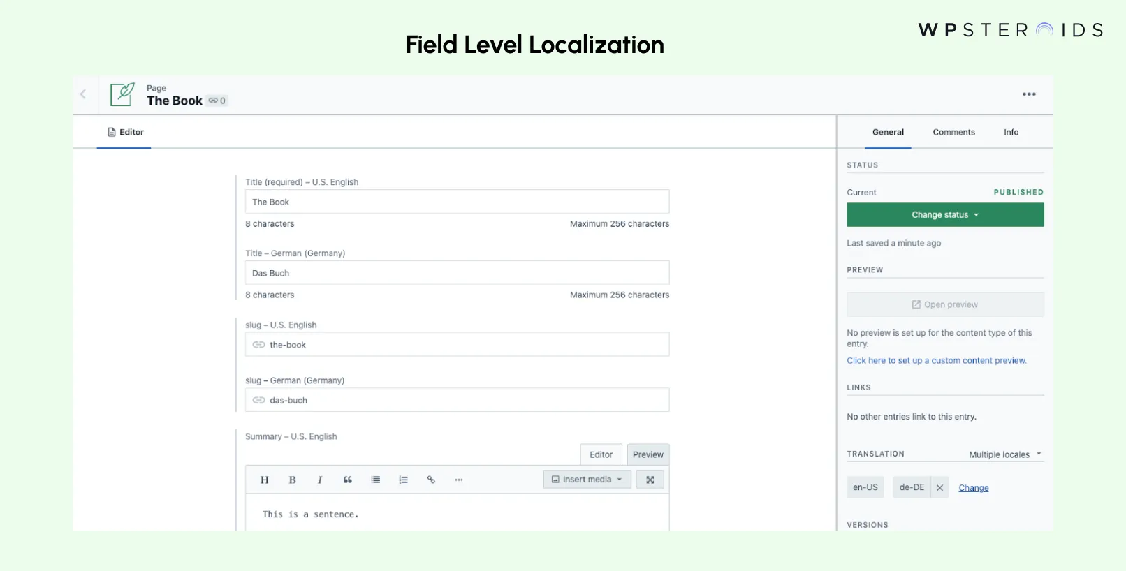This screenshot has height=571, width=1126.
Task: Open the Info sidebar tab
Action: [1011, 132]
